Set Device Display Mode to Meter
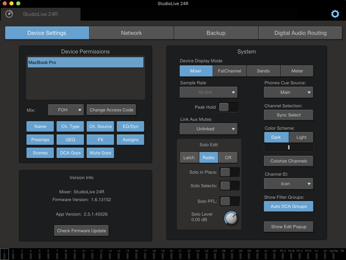This screenshot has height=260, width=346. [297, 71]
